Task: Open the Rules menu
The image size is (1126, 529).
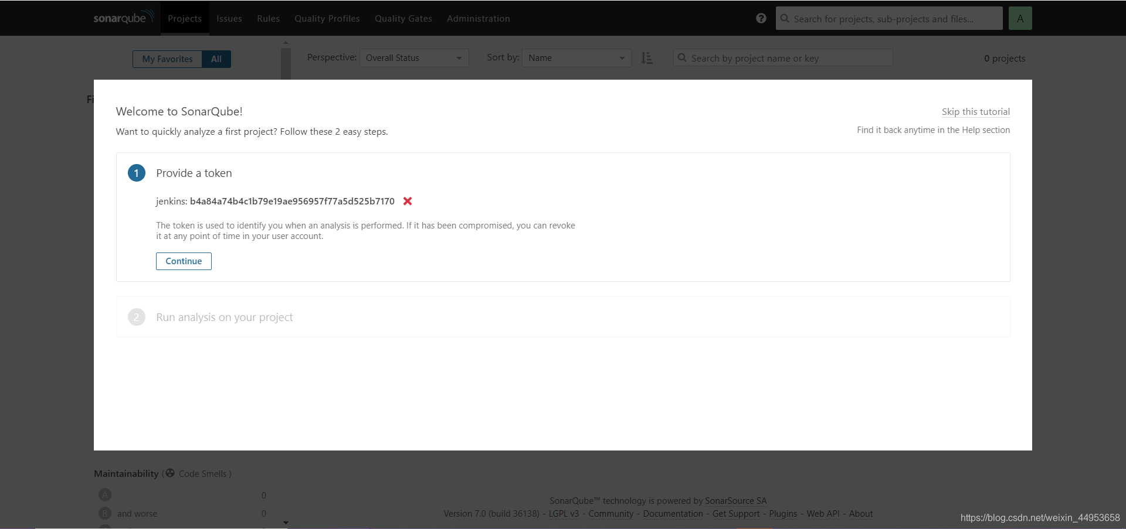Action: point(268,18)
